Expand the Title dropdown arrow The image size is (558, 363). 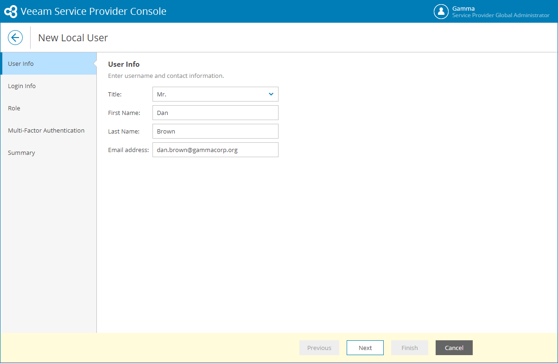pyautogui.click(x=271, y=94)
